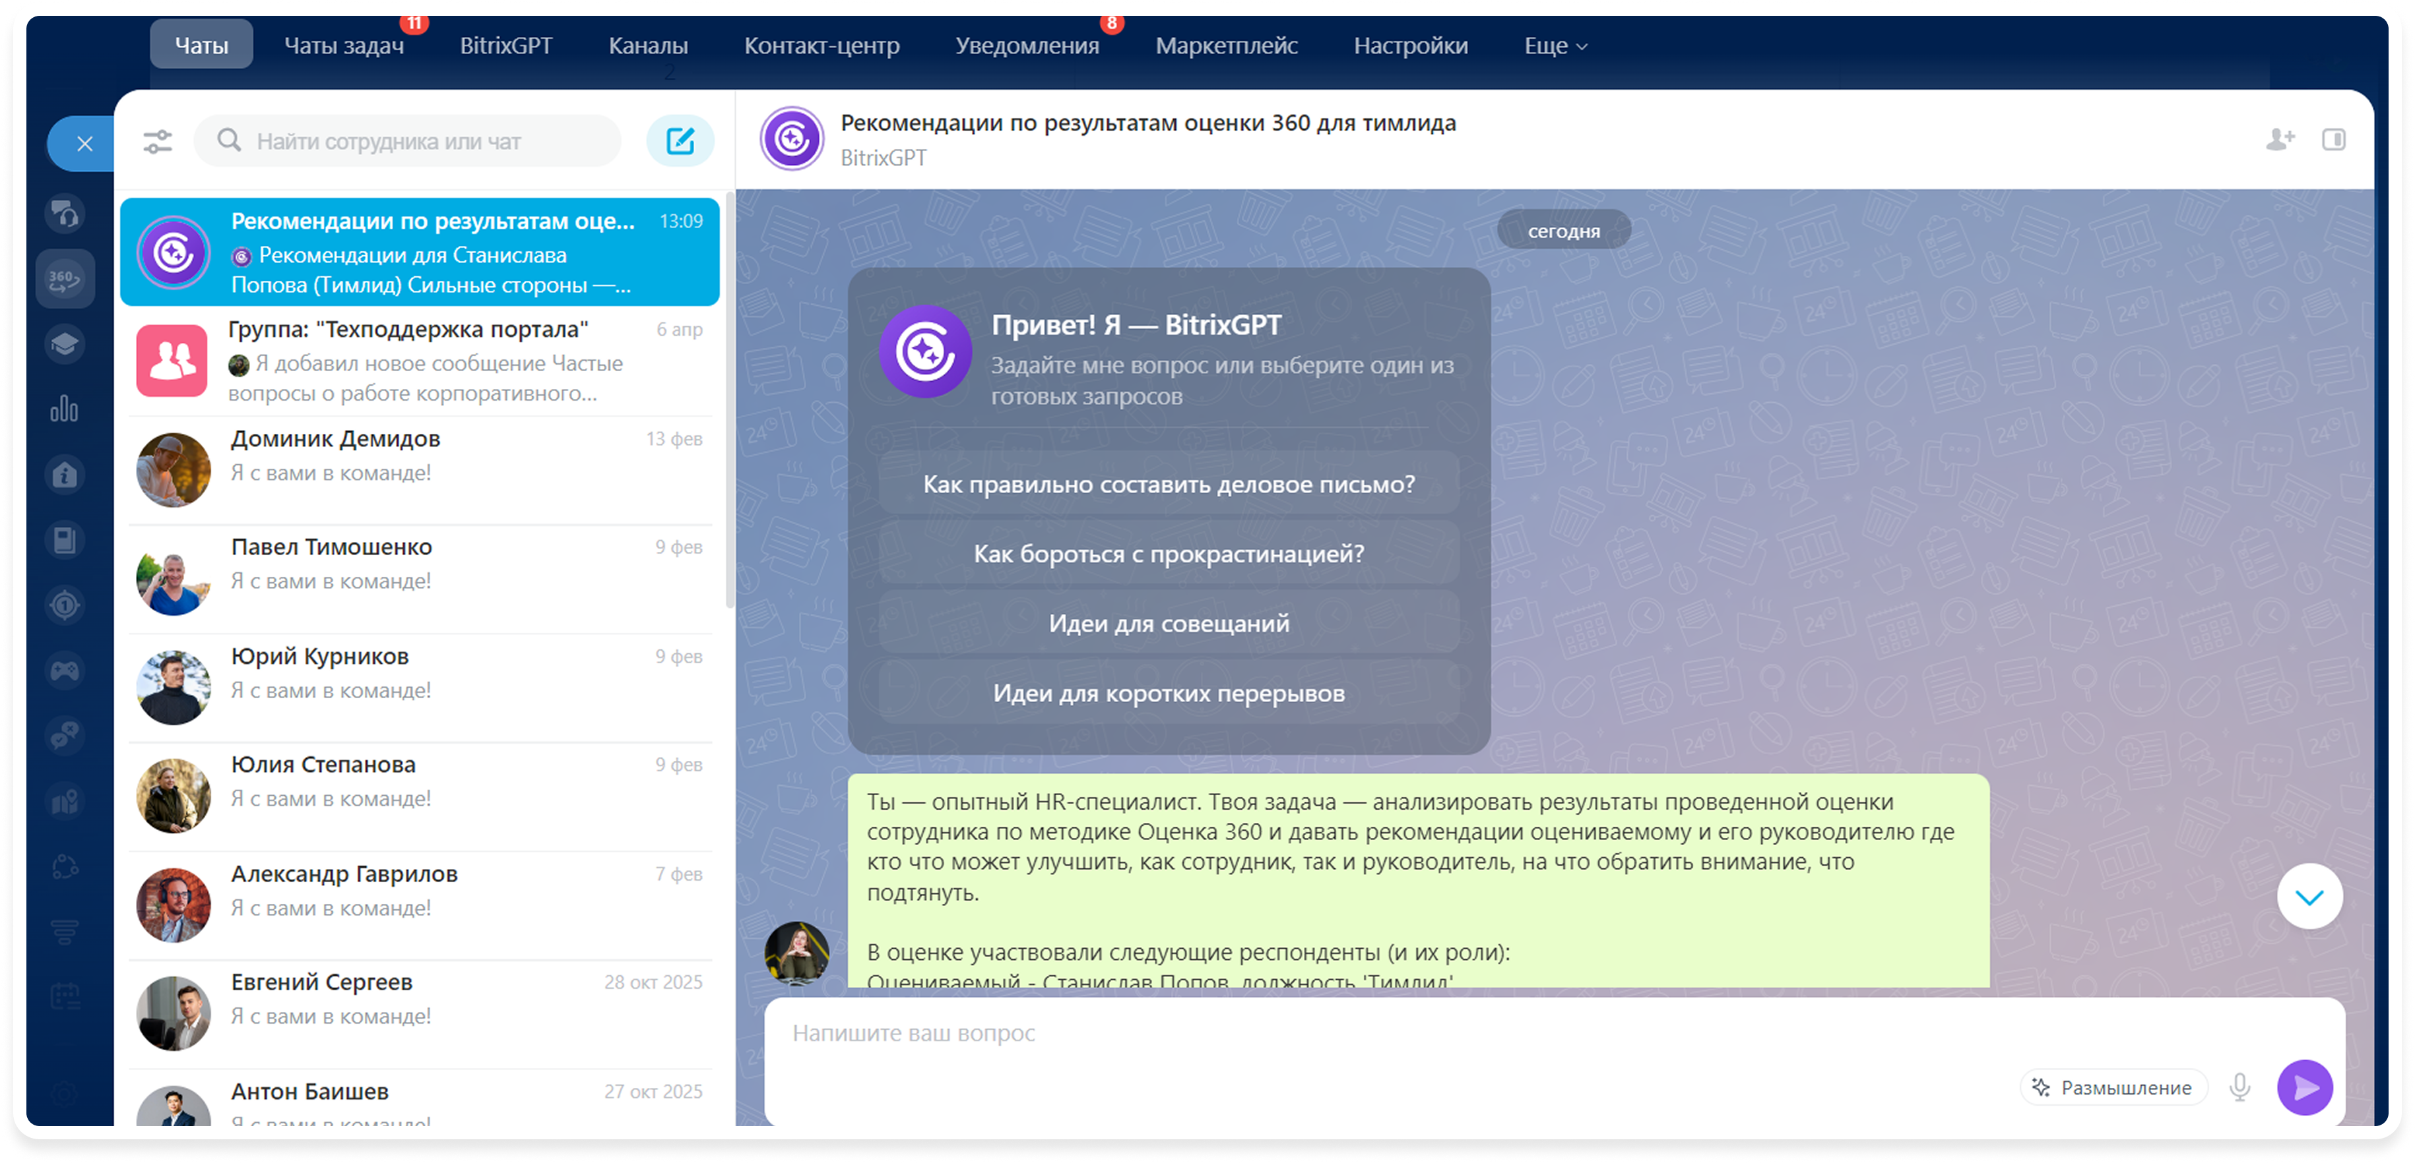Click the microphone voice input icon
Image resolution: width=2415 pixels, height=1163 pixels.
[x=2239, y=1087]
